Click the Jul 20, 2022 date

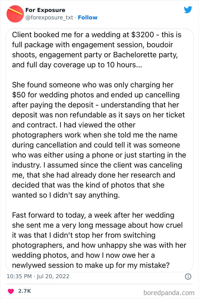[53, 276]
